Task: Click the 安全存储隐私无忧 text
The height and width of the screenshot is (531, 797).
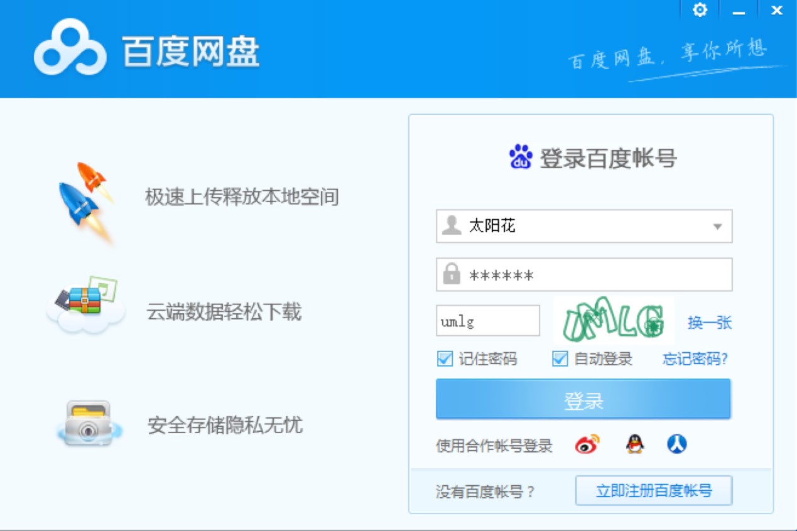Action: pos(225,425)
